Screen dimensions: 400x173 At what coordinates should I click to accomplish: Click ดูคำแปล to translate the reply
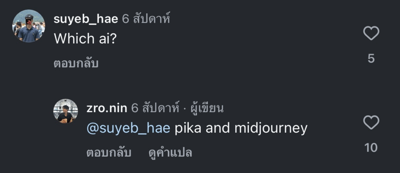[170, 153]
